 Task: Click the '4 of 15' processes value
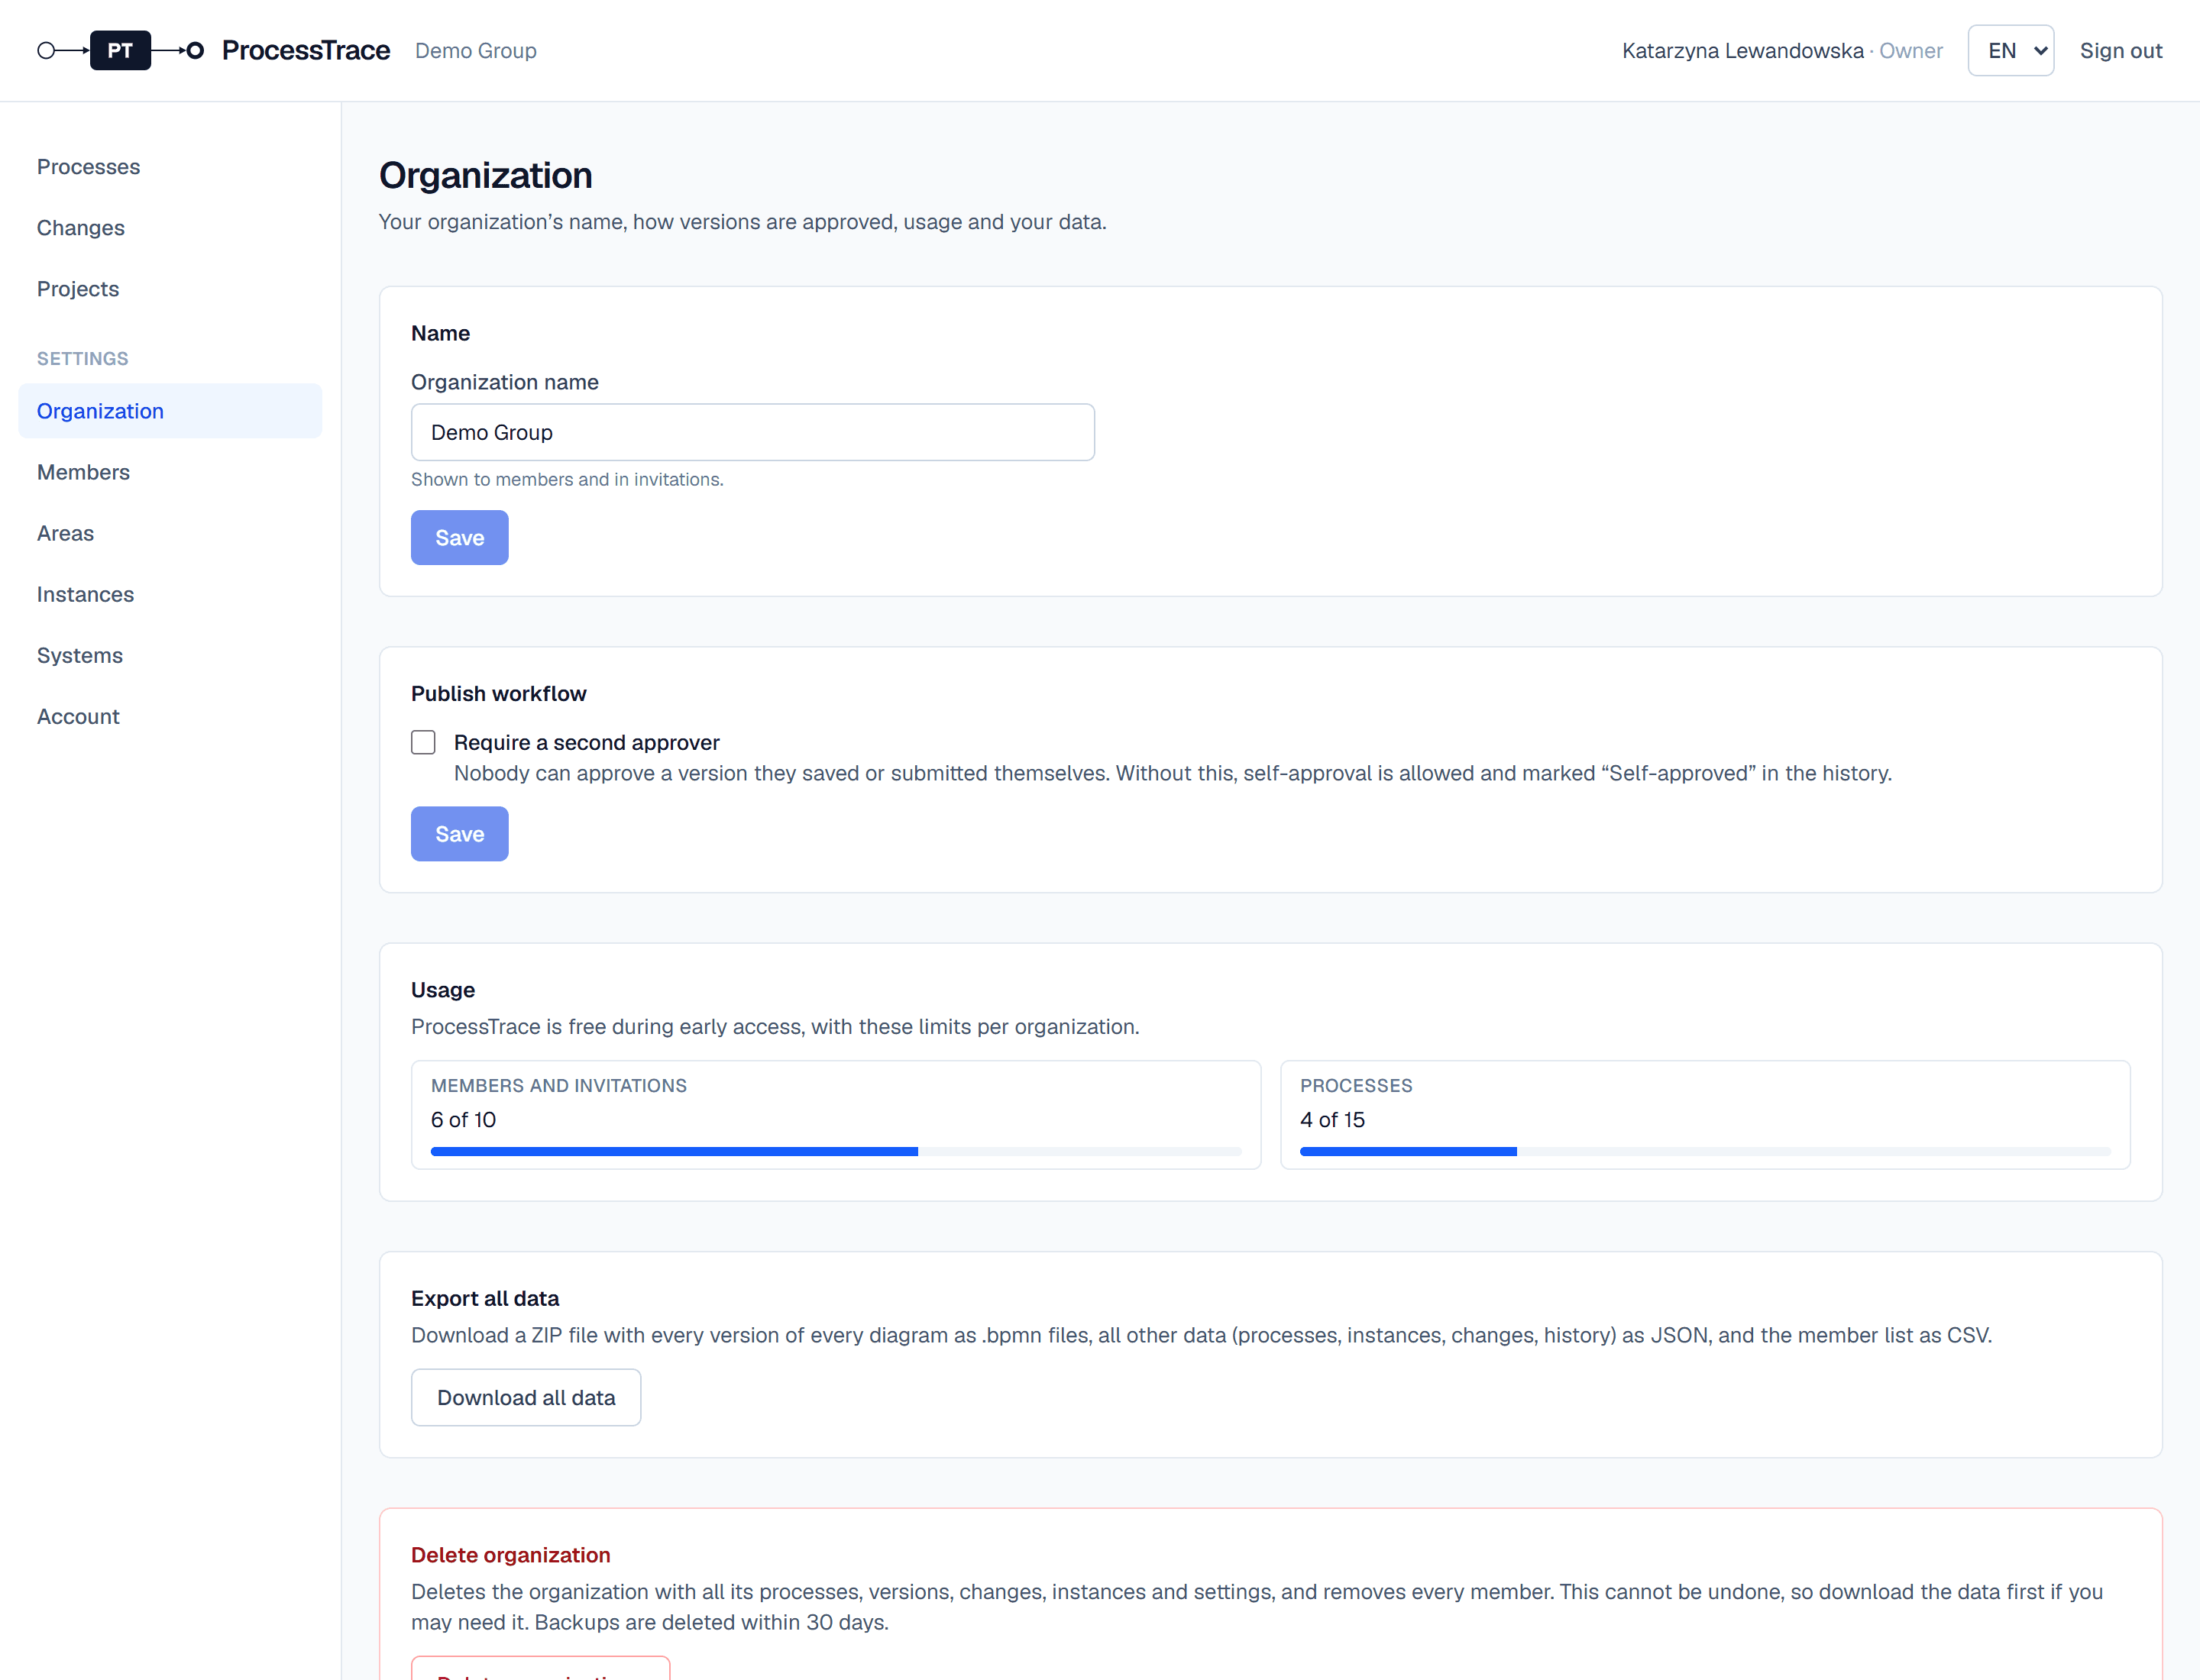coord(1331,1120)
